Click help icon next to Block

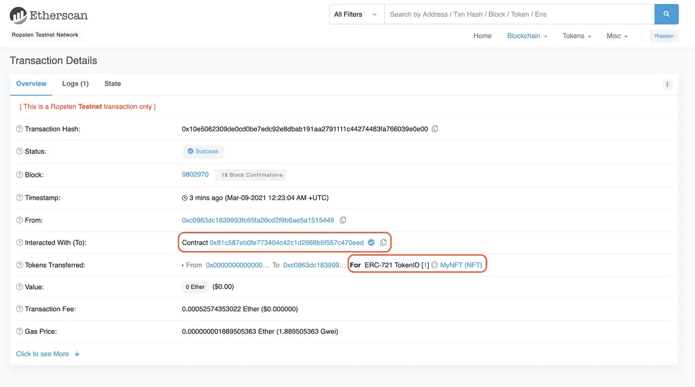pos(20,175)
